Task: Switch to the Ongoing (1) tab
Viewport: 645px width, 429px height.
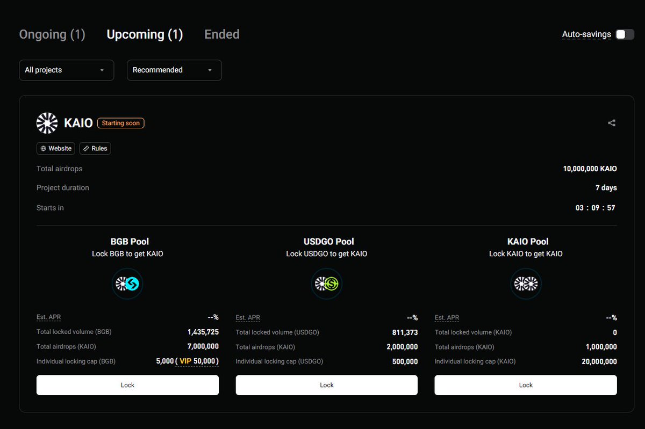Action: [x=52, y=34]
